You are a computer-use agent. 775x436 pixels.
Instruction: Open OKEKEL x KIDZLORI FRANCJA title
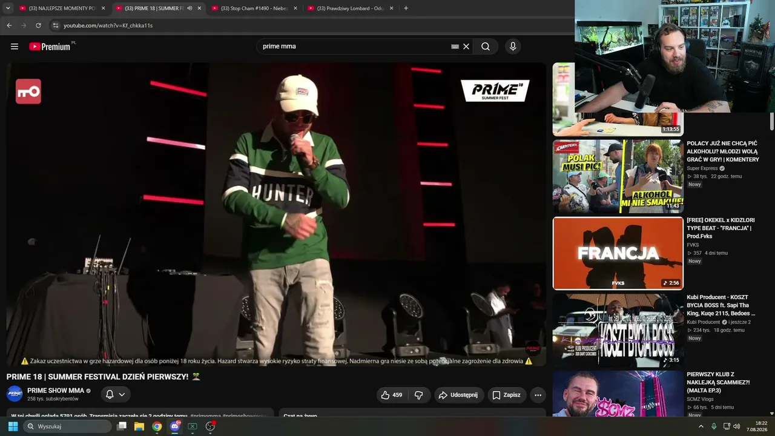pos(721,228)
